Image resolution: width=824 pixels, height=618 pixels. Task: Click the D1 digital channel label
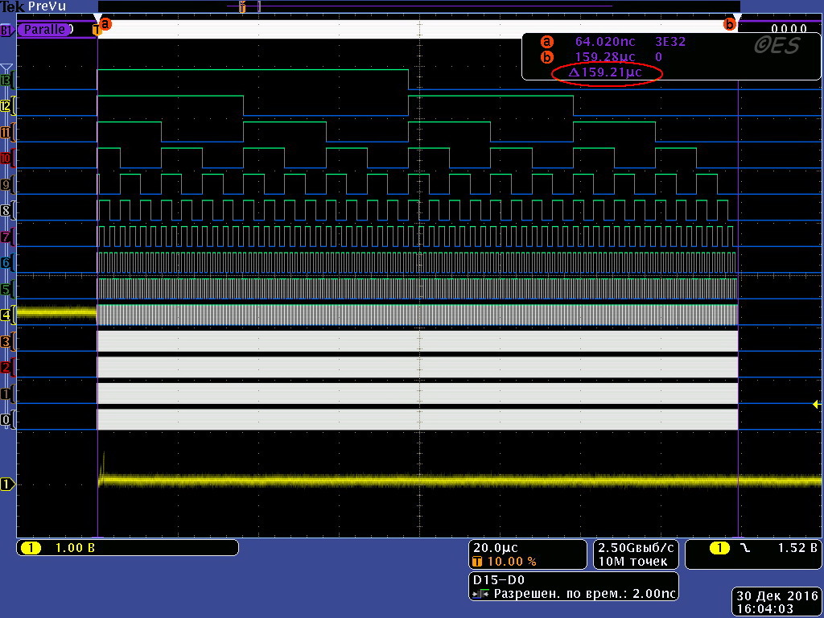click(x=6, y=393)
